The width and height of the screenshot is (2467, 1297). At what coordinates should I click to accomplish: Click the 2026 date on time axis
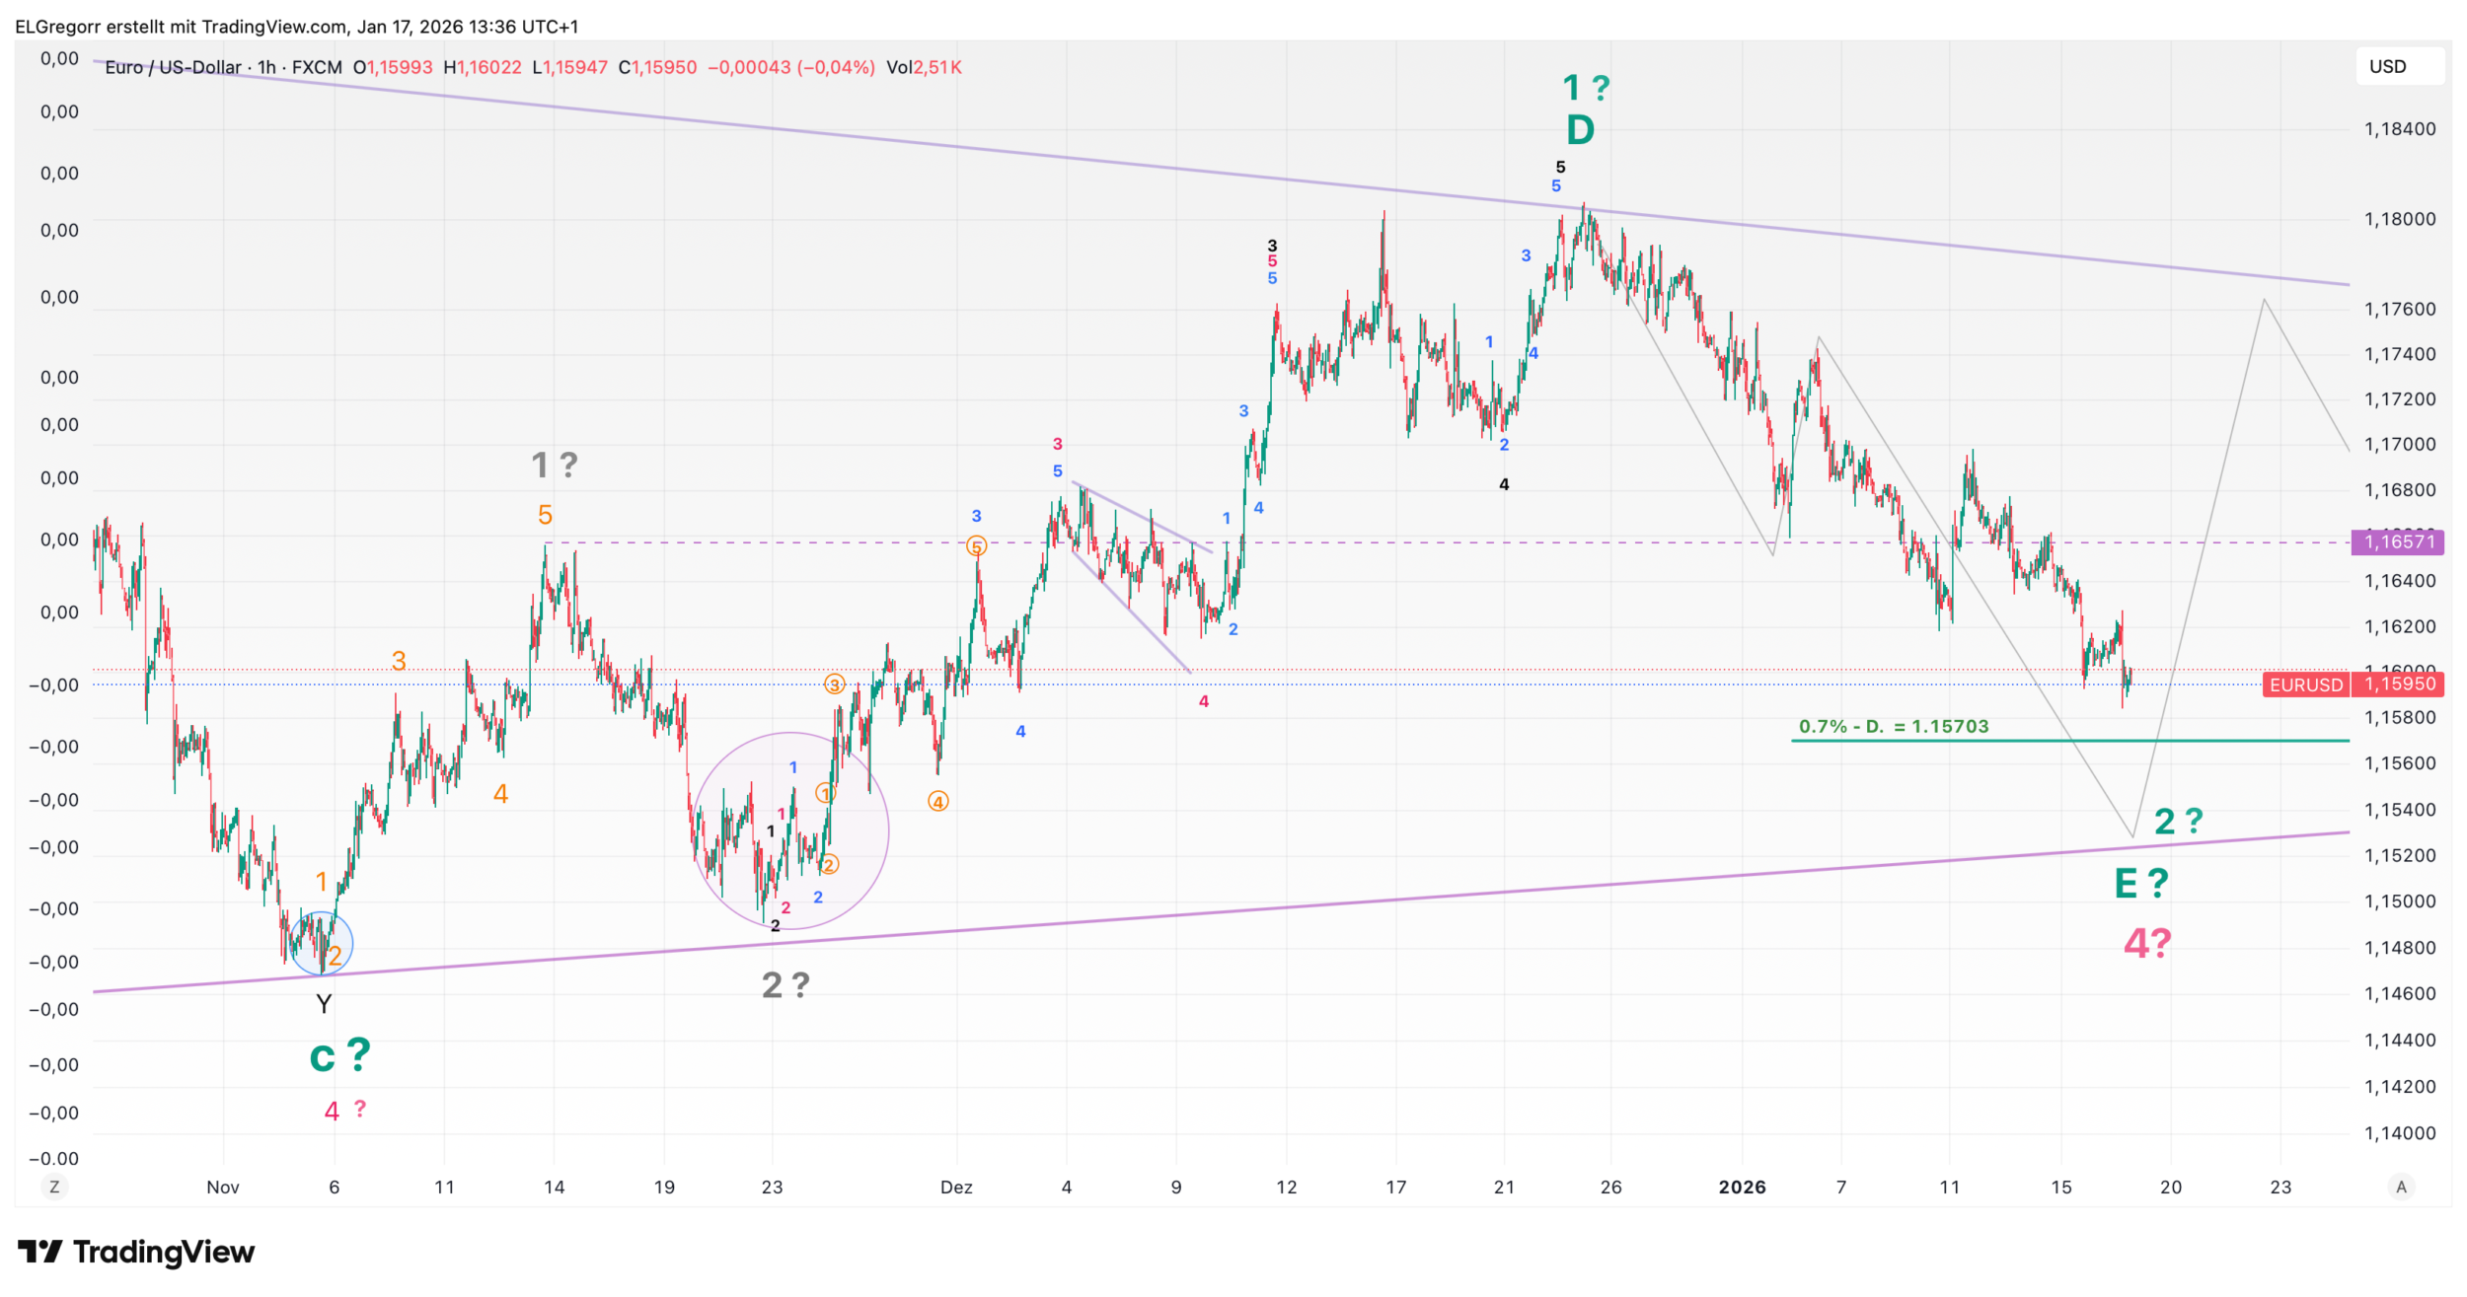click(x=1742, y=1187)
